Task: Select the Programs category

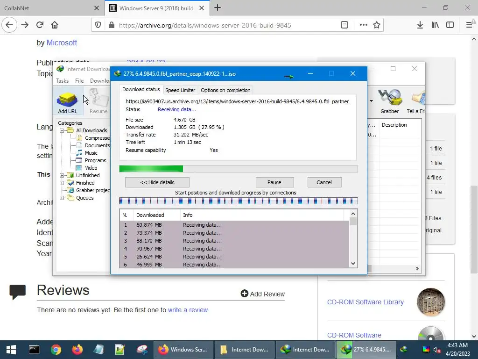Action: coord(95,161)
